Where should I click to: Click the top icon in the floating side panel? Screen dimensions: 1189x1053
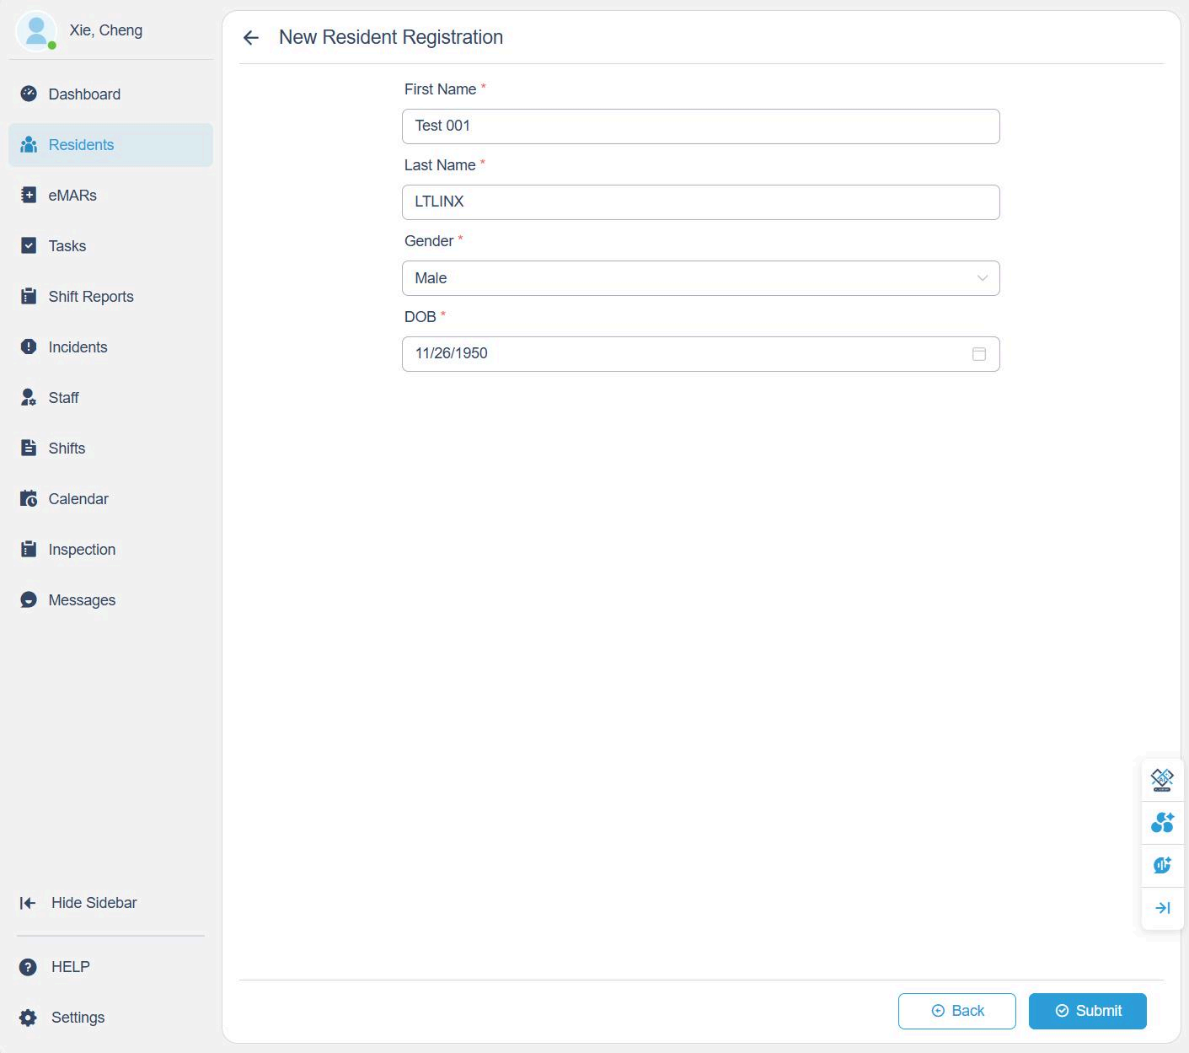tap(1162, 779)
